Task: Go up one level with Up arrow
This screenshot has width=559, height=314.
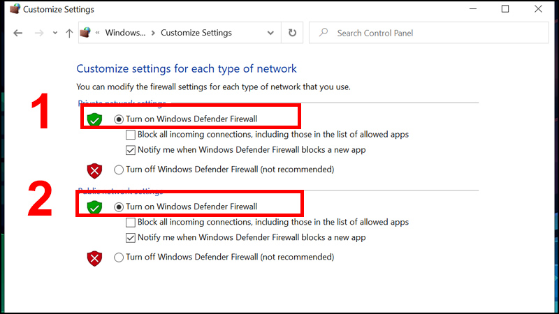Action: (x=68, y=33)
